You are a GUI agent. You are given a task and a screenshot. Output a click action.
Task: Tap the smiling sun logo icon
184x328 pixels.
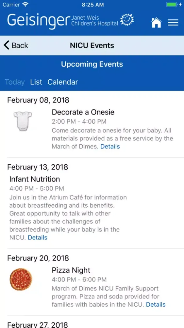pos(127,20)
